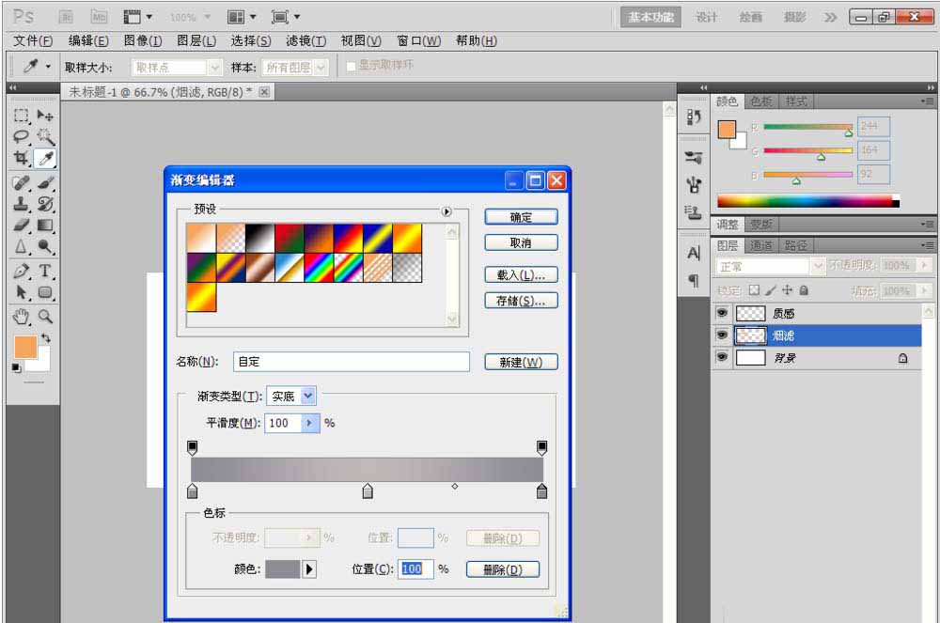Select the Horizontal Type tool

[45, 271]
